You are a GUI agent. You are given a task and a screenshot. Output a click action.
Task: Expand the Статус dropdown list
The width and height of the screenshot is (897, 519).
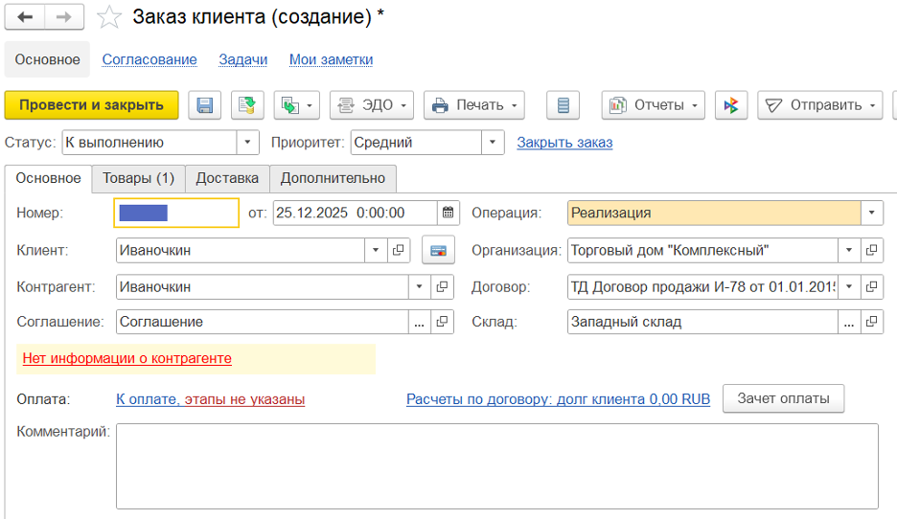248,143
